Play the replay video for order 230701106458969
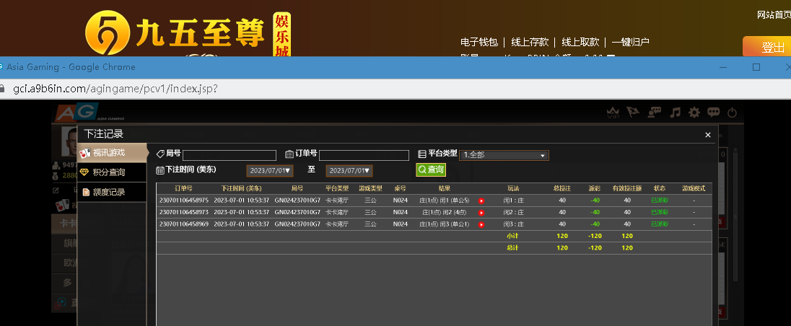This screenshot has height=326, width=791. pos(481,224)
